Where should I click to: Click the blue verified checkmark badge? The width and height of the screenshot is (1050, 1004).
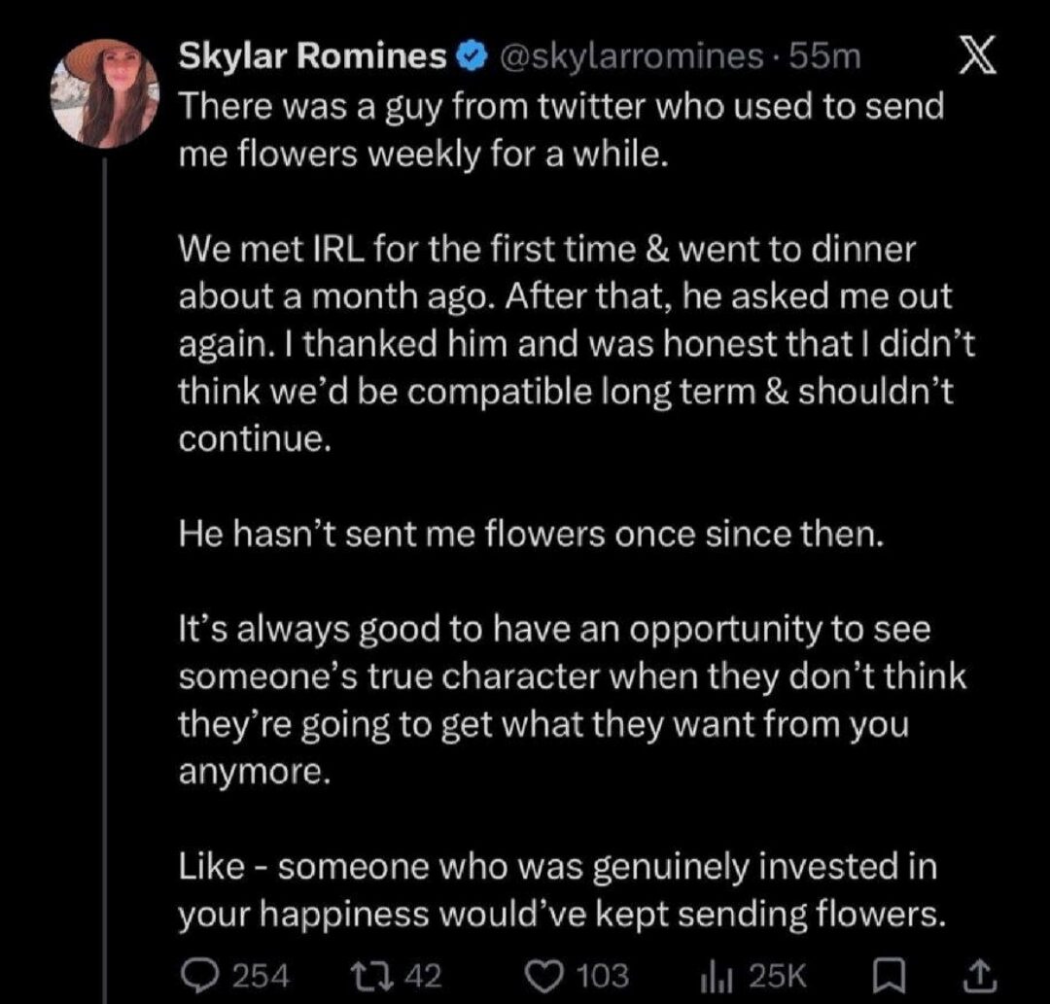tap(472, 57)
